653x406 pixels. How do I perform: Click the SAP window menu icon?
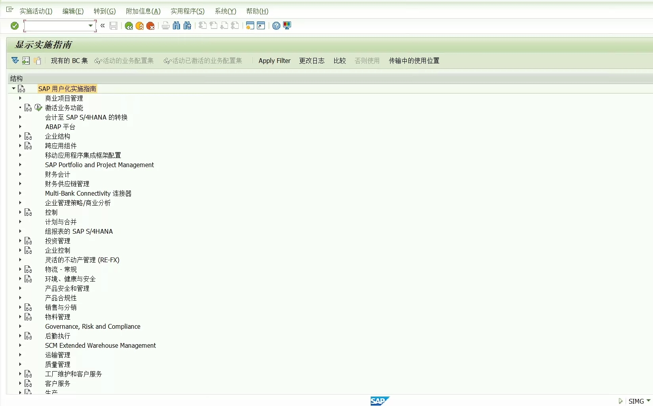tap(10, 10)
